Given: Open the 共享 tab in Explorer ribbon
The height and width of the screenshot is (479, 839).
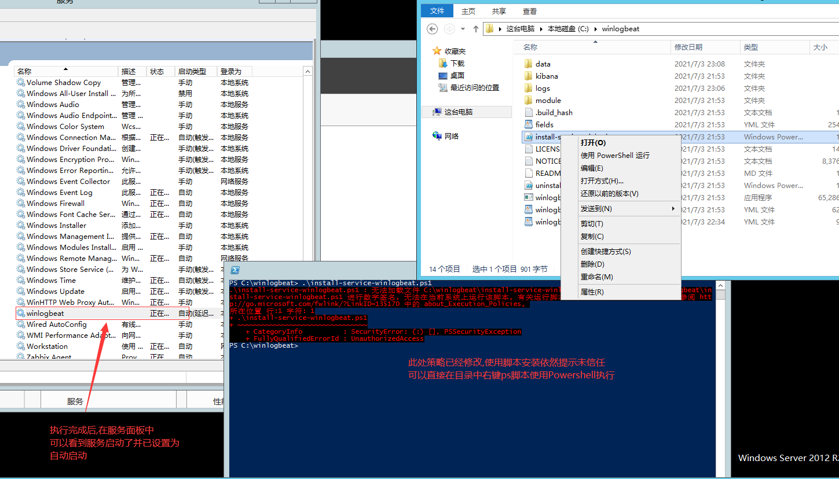Looking at the screenshot, I should pos(499,11).
